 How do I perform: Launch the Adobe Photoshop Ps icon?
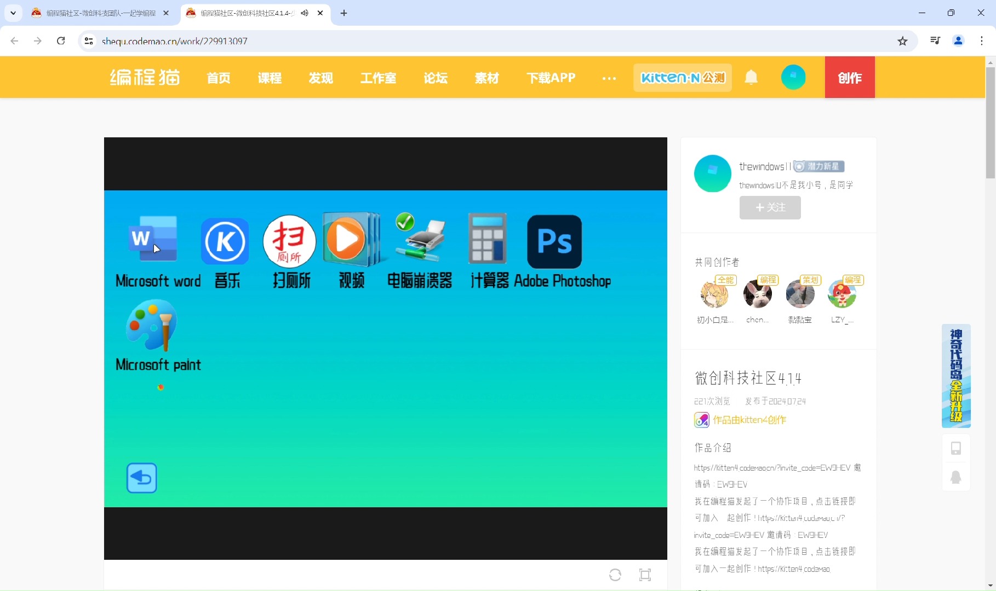(x=554, y=241)
